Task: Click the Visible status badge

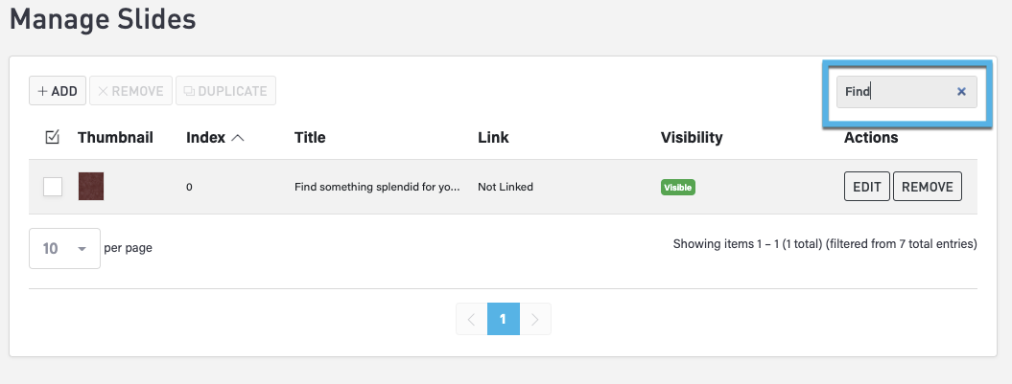Action: [x=677, y=188]
